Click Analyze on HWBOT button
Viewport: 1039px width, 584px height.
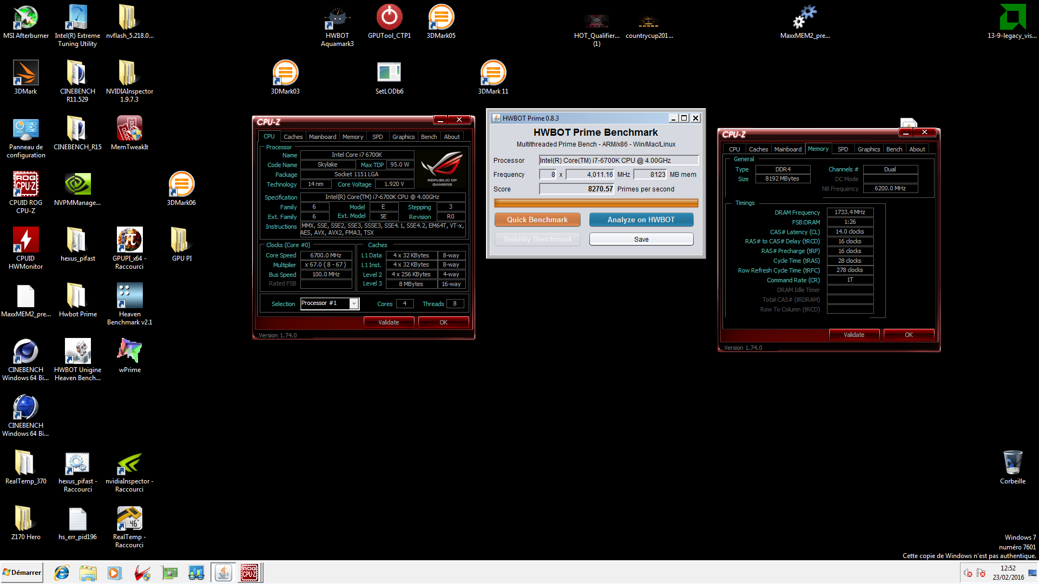pyautogui.click(x=641, y=220)
